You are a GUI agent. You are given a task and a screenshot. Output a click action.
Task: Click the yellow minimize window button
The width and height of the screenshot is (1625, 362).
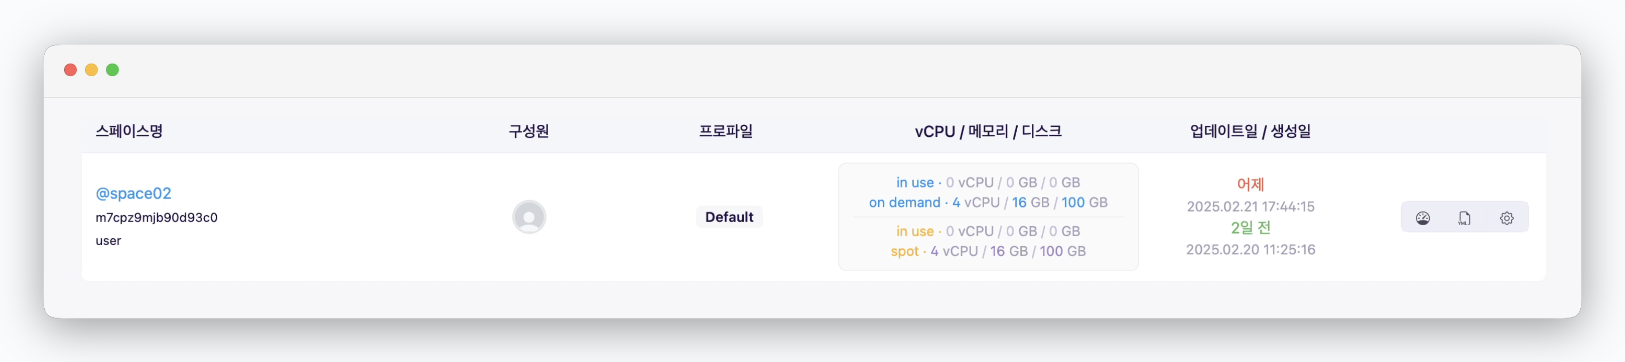91,70
